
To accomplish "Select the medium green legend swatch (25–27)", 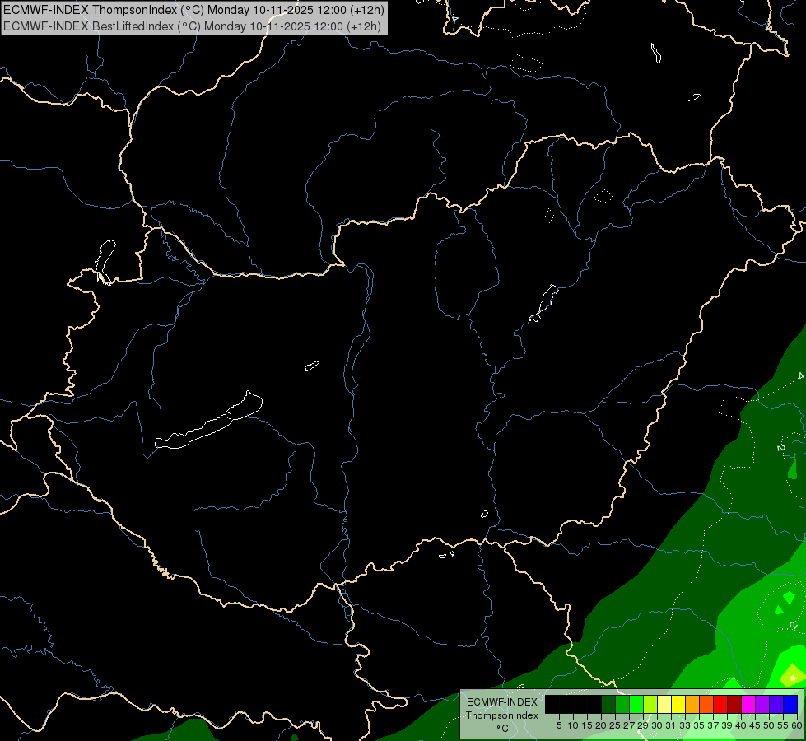I will [x=622, y=704].
